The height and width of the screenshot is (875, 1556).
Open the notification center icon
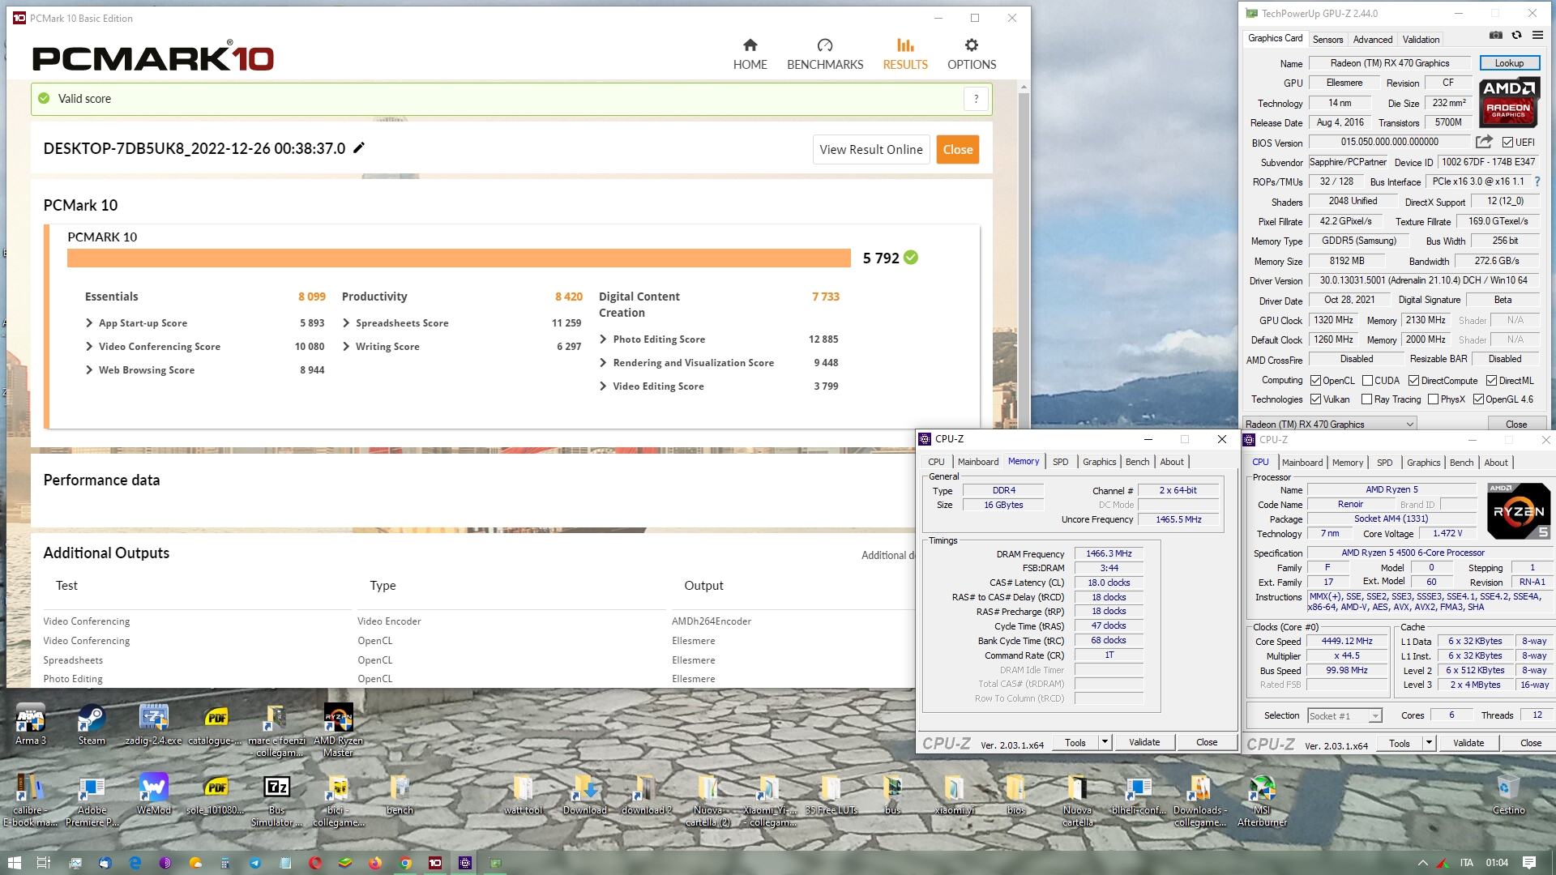pos(1529,863)
